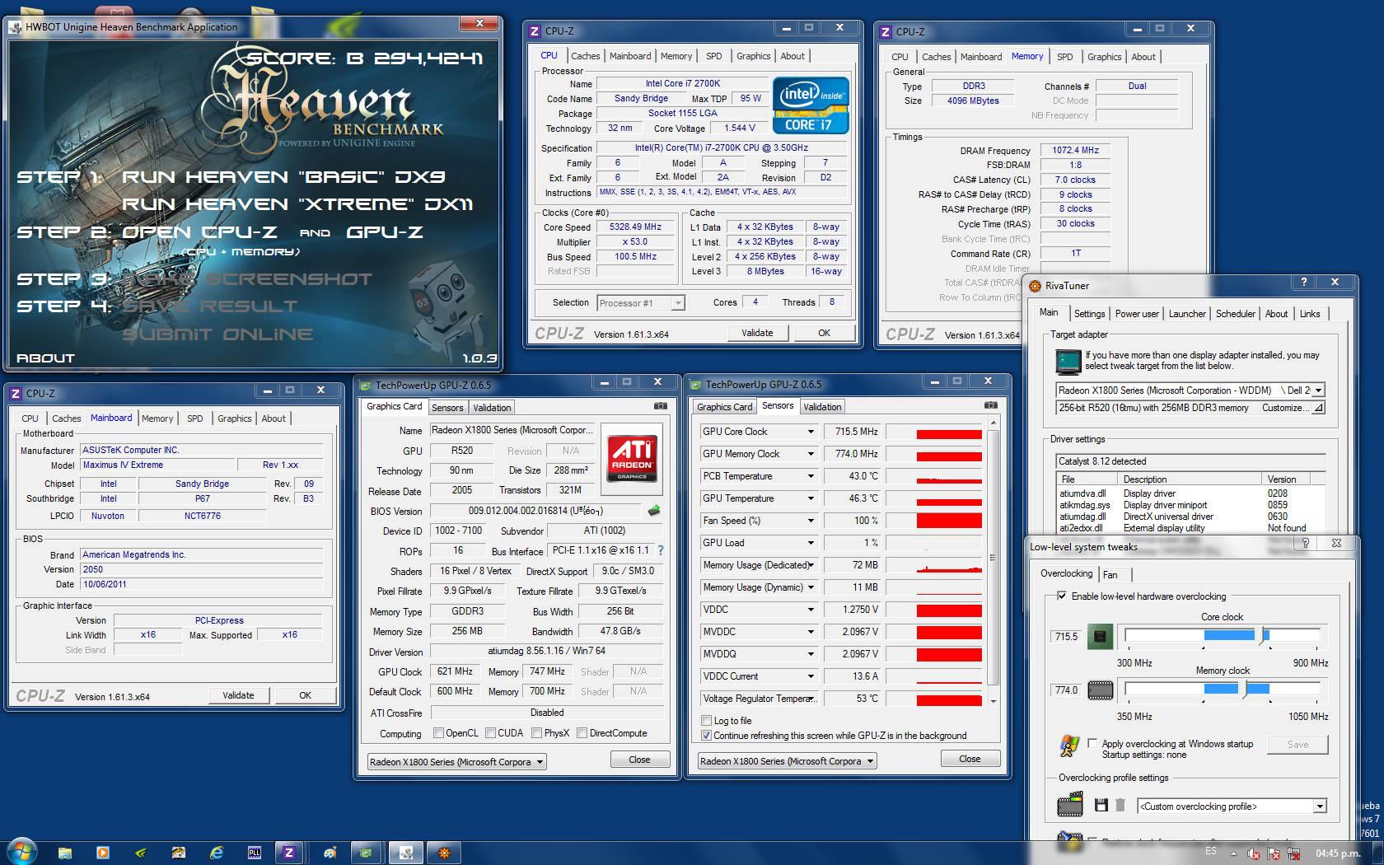Click ABOUT in the Heaven Benchmark app

coord(45,358)
